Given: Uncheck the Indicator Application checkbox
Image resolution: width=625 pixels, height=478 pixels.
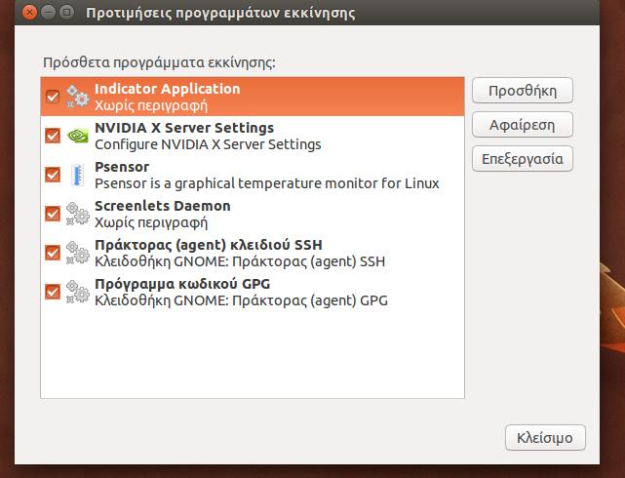Looking at the screenshot, I should [53, 97].
